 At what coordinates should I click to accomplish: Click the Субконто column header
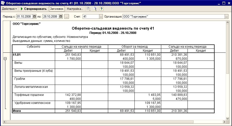(x=33, y=47)
